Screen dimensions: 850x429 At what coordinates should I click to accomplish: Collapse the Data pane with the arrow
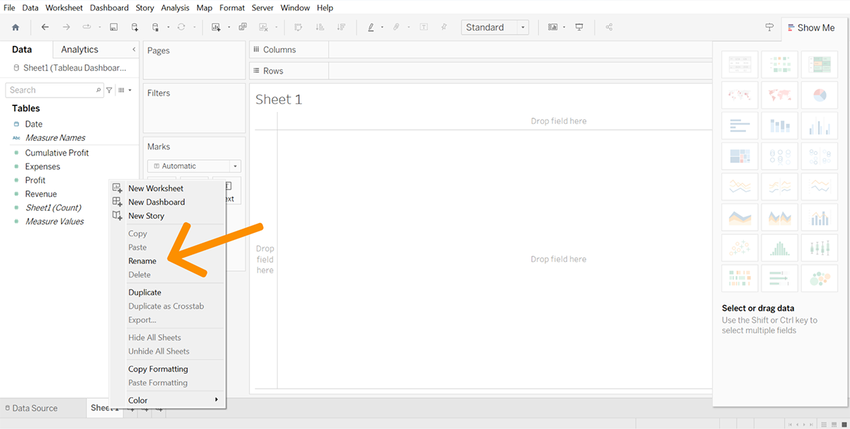click(x=134, y=50)
